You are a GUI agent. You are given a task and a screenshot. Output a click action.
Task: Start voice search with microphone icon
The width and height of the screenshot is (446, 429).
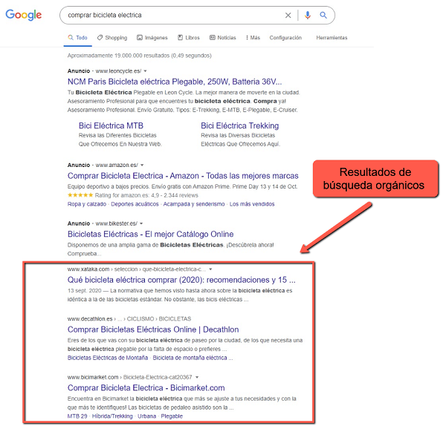click(x=308, y=15)
